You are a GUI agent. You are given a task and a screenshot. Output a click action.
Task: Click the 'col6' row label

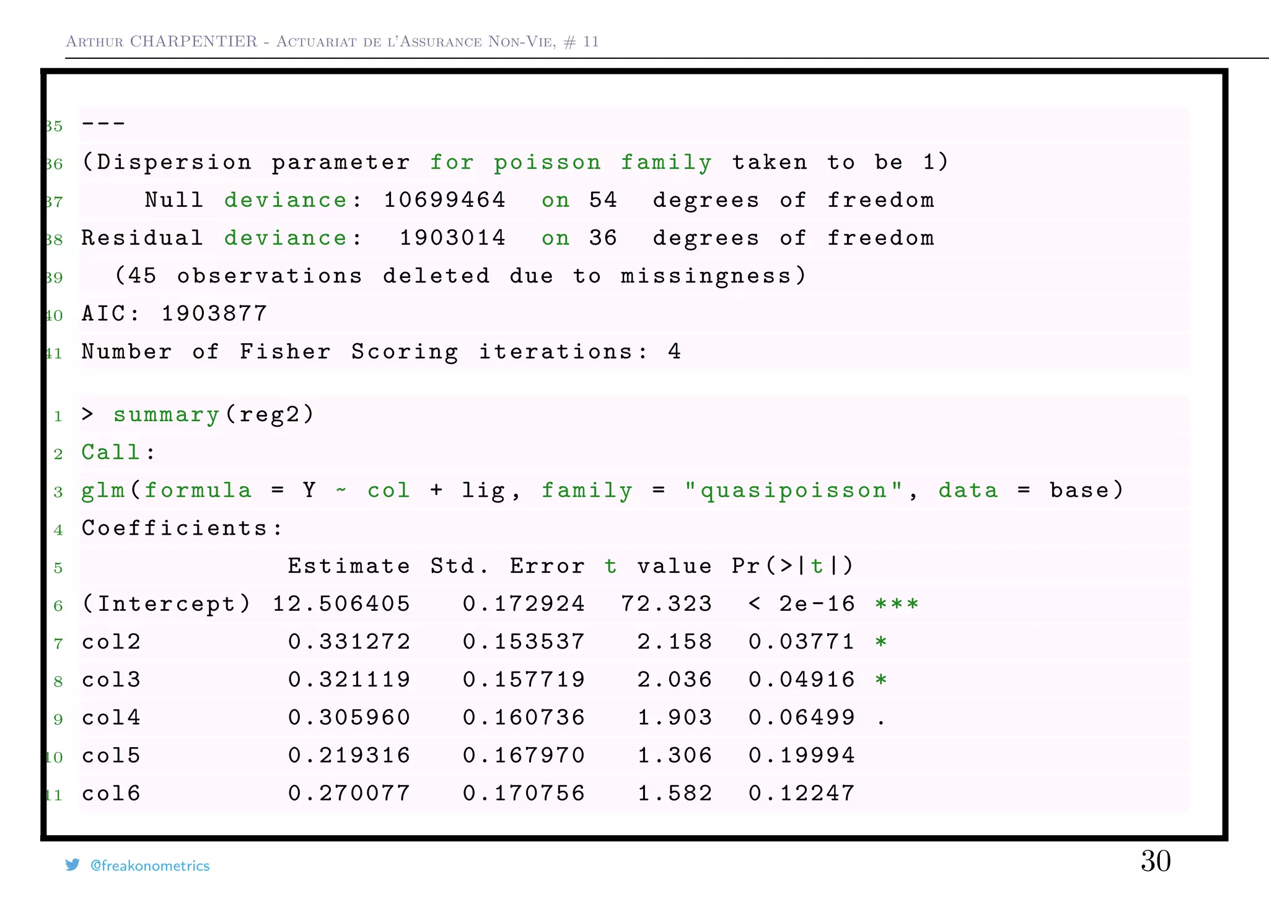[x=112, y=793]
